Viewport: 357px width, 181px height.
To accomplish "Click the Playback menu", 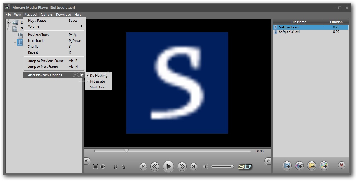I will 31,15.
